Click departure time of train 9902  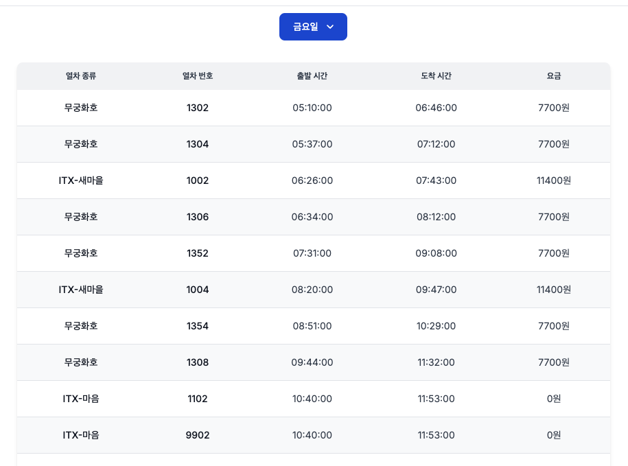(312, 436)
